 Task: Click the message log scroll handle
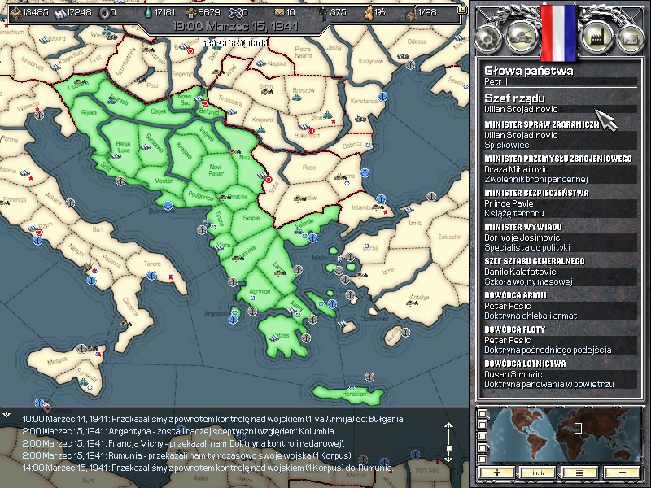(449, 448)
